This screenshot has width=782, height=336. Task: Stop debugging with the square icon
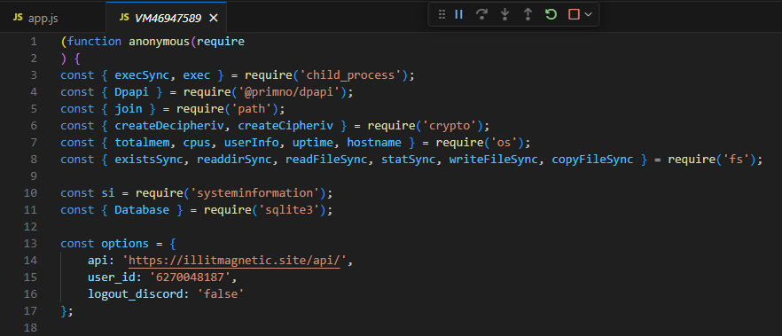[574, 14]
